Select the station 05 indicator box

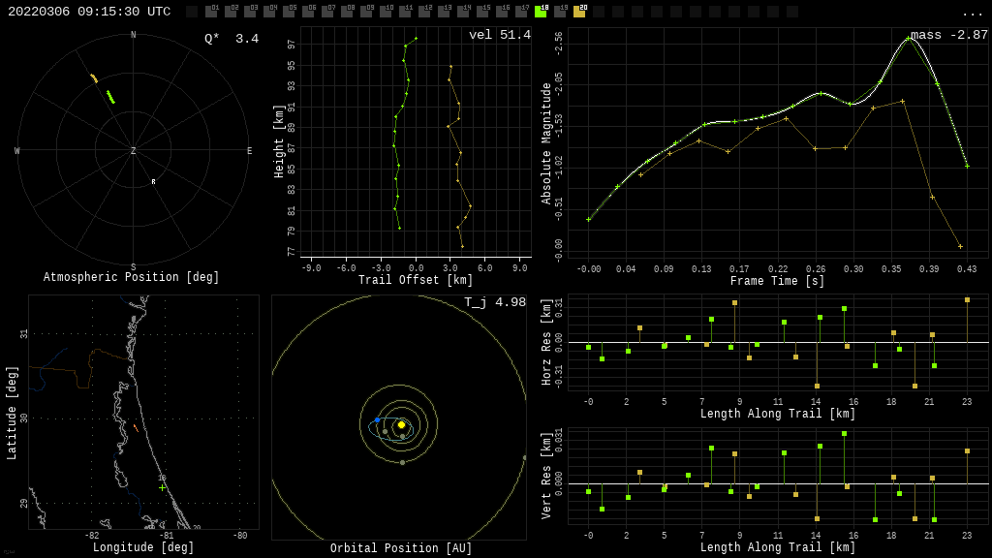[x=289, y=12]
